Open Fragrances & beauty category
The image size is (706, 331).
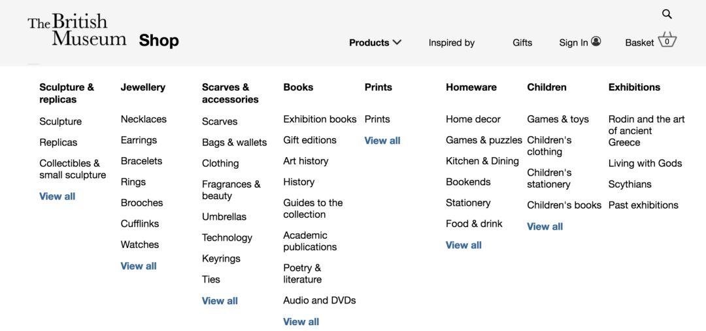pos(231,190)
